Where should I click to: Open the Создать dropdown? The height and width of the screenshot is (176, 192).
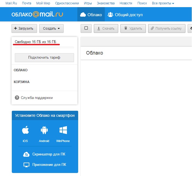click(x=52, y=29)
